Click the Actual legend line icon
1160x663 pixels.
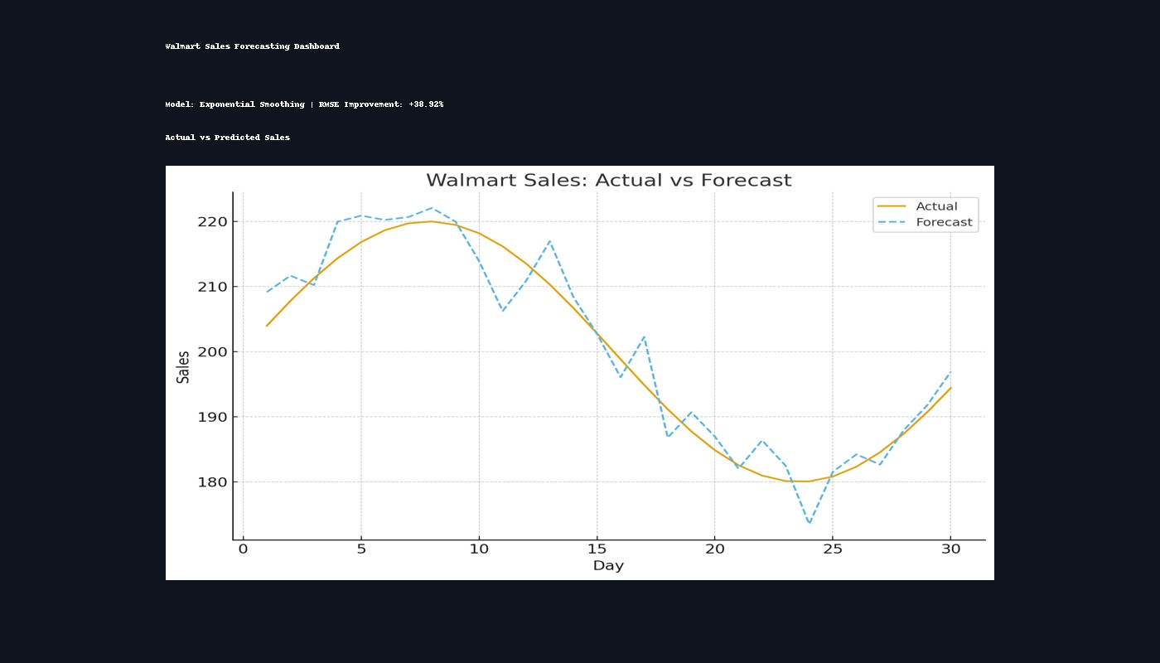892,206
